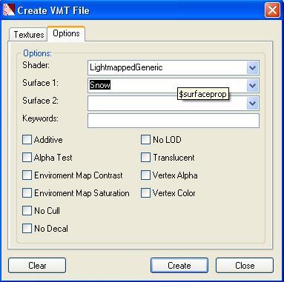Tick the No Decal checkbox
Screen dimensions: 284x282
point(27,229)
